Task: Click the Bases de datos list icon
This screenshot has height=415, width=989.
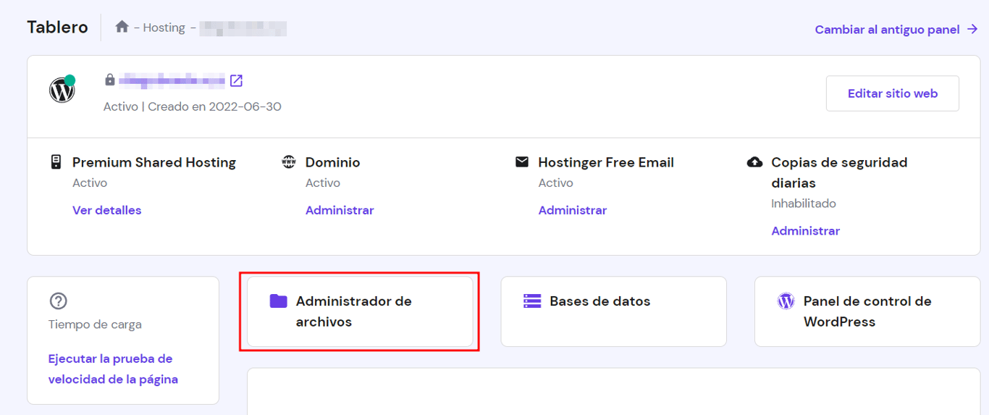Action: point(532,301)
